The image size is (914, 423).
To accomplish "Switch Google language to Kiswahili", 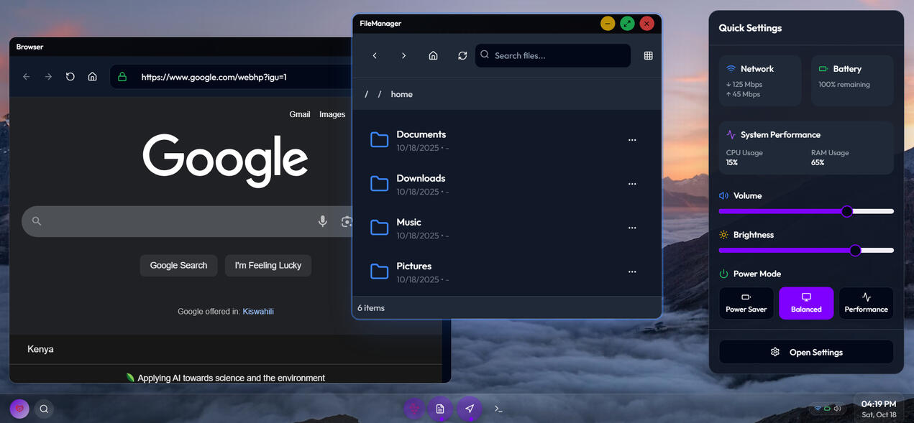I will (258, 311).
